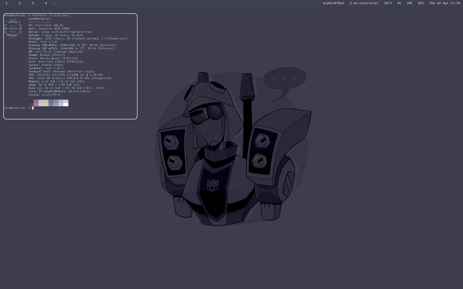Click the Local IP 10.0.0.150/24 line
The height and width of the screenshot is (289, 463).
coord(59,91)
